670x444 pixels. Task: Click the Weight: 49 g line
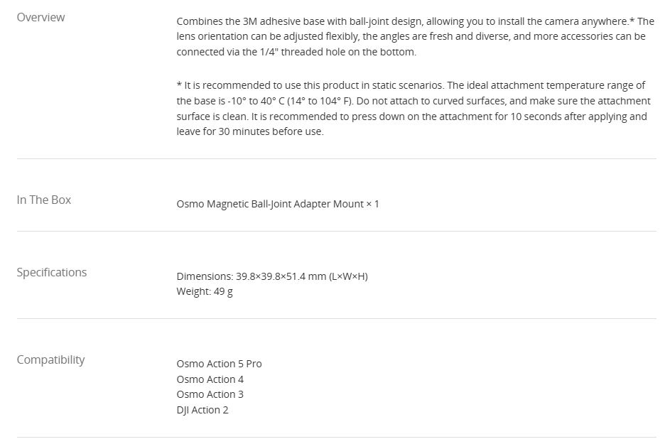(205, 291)
